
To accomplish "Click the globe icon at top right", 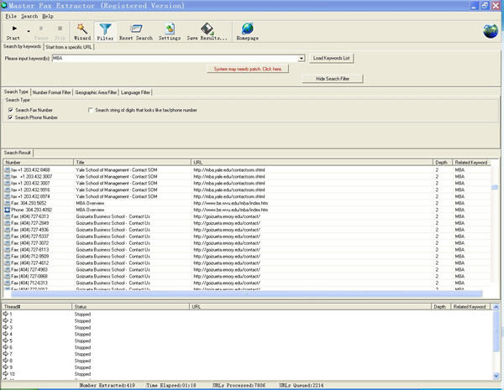I will pyautogui.click(x=490, y=32).
